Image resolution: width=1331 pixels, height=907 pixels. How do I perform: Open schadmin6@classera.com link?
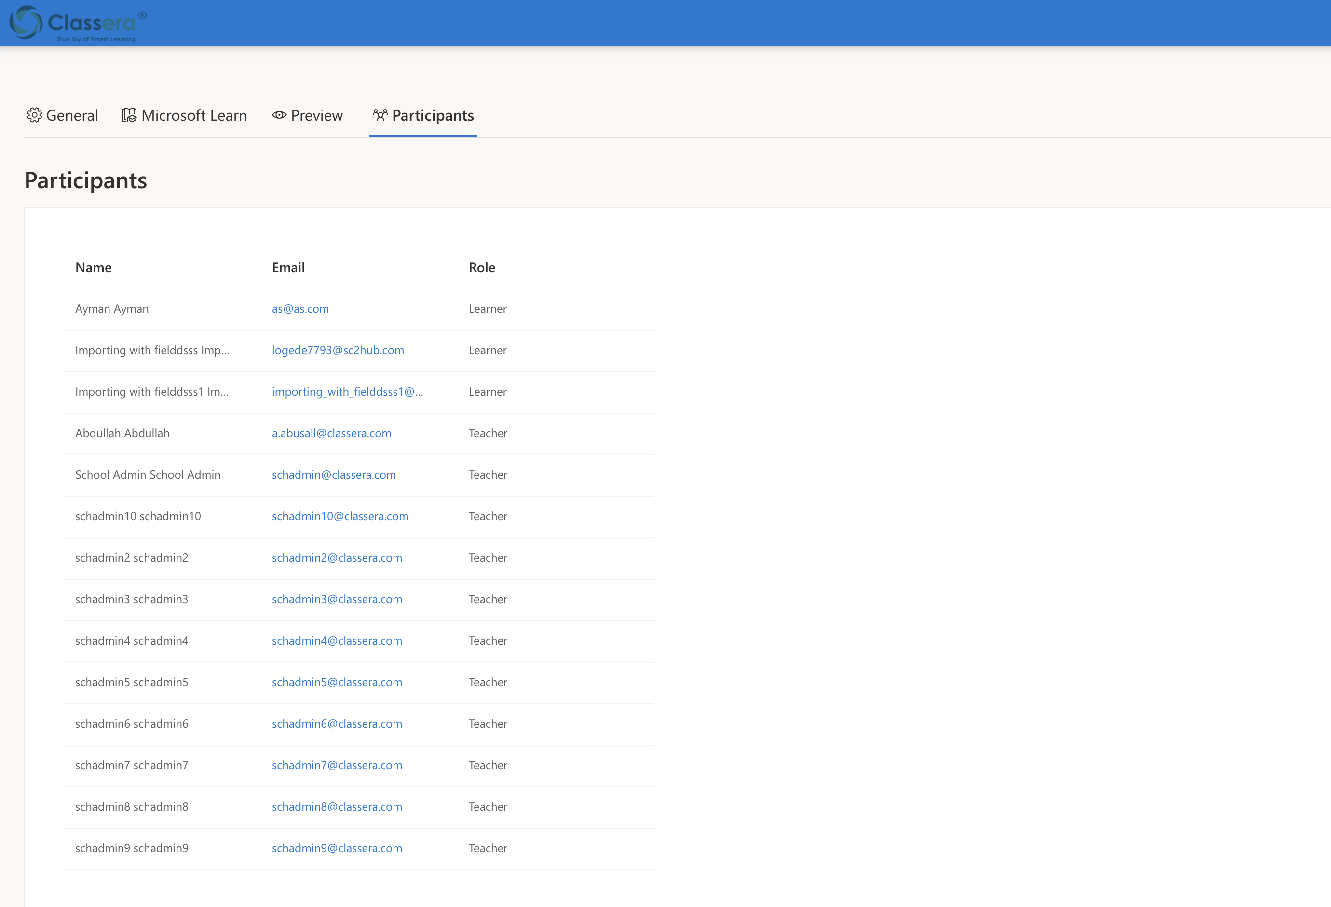337,724
